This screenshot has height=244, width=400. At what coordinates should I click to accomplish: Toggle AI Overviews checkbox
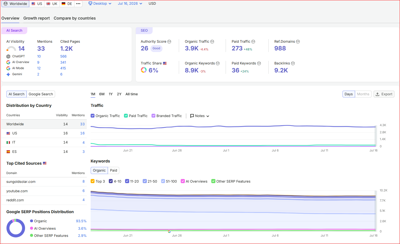click(183, 181)
